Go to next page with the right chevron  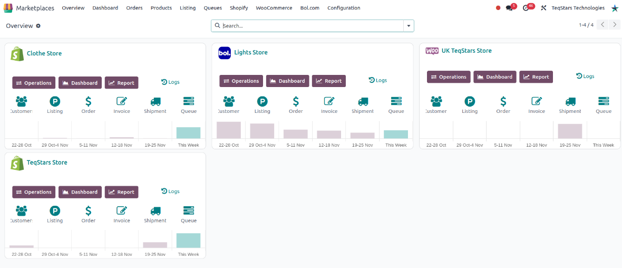(x=615, y=25)
